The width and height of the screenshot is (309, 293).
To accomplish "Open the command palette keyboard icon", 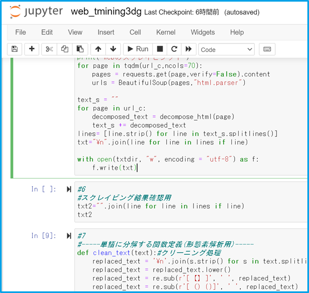I will [267, 49].
